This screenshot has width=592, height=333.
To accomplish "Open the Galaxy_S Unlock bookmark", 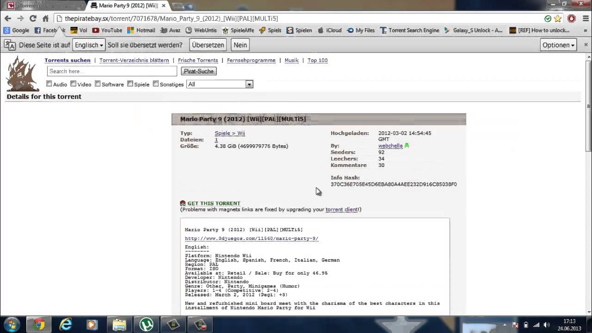I will [x=473, y=30].
